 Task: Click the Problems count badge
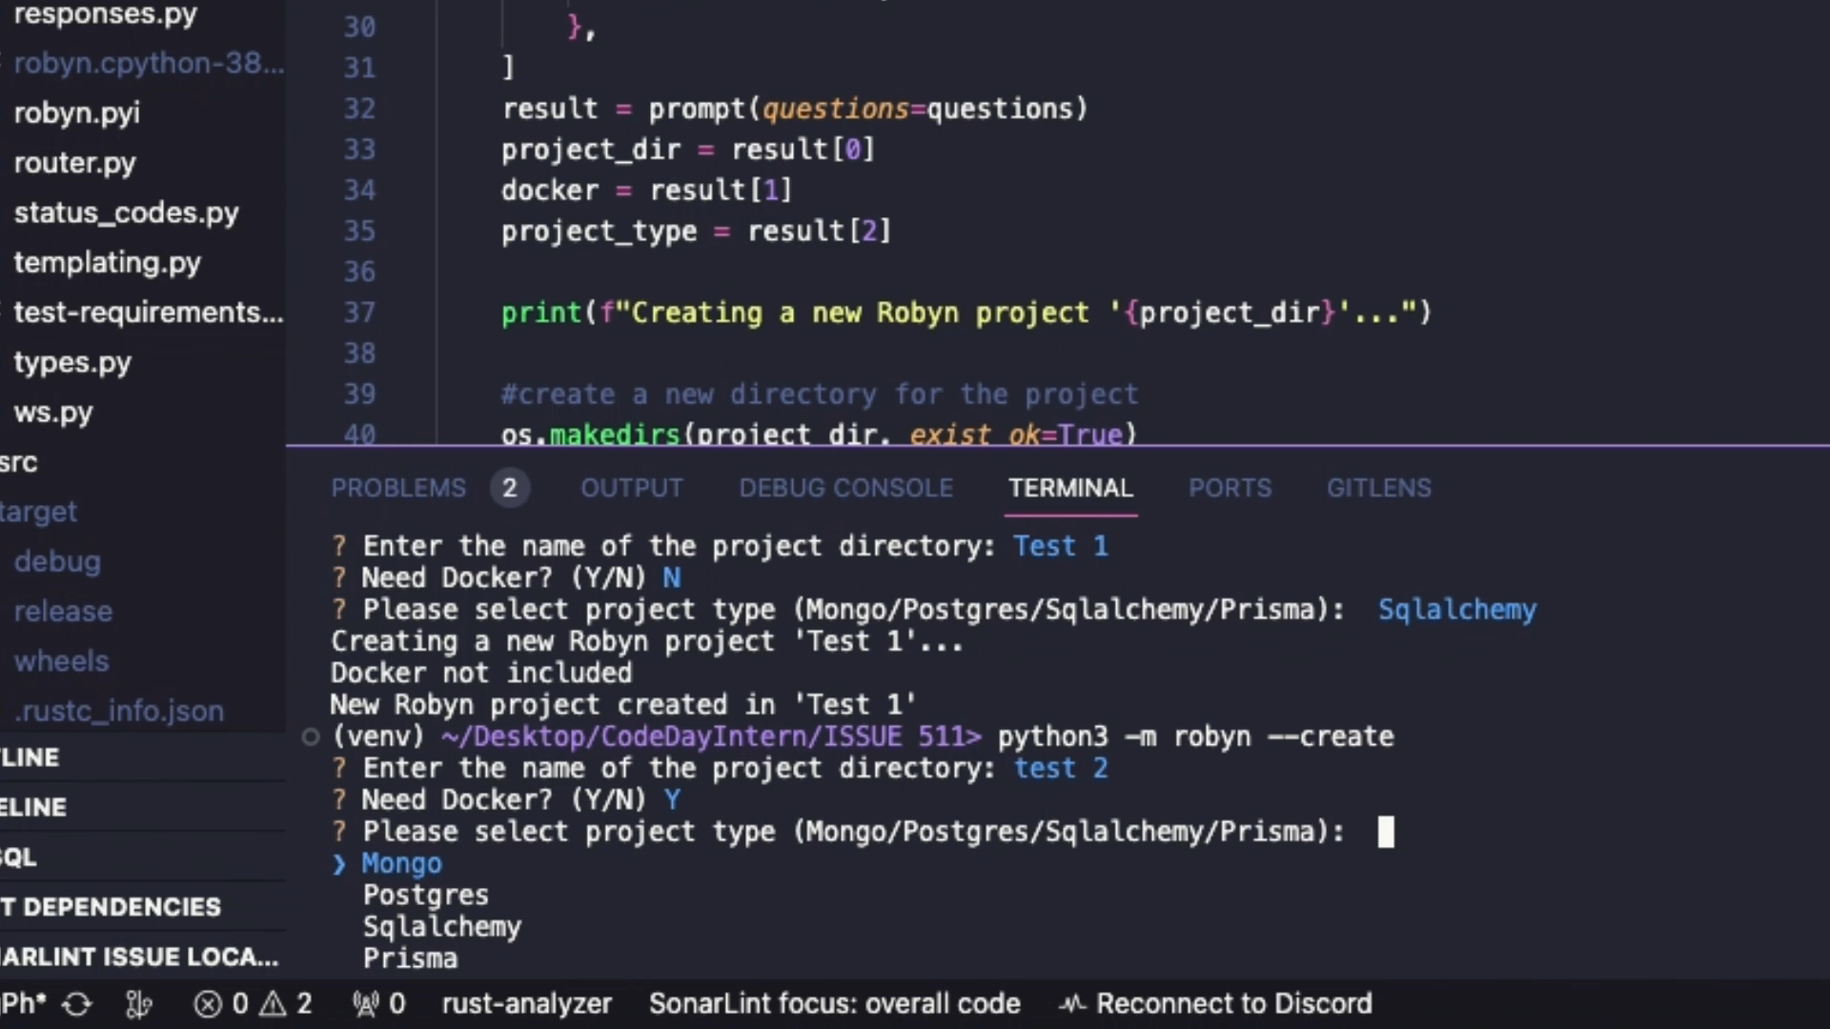point(509,488)
